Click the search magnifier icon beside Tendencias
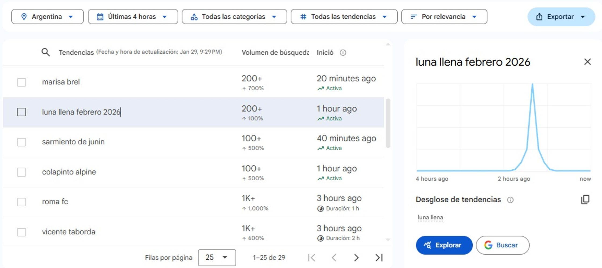The height and width of the screenshot is (268, 602). 46,52
